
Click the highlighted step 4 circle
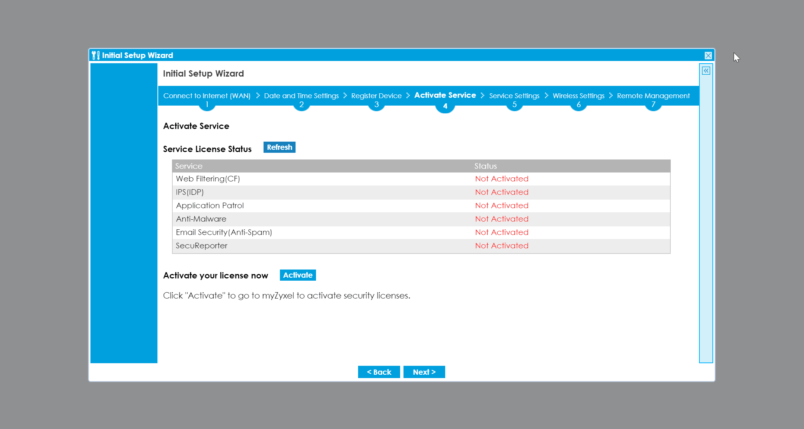pos(445,106)
